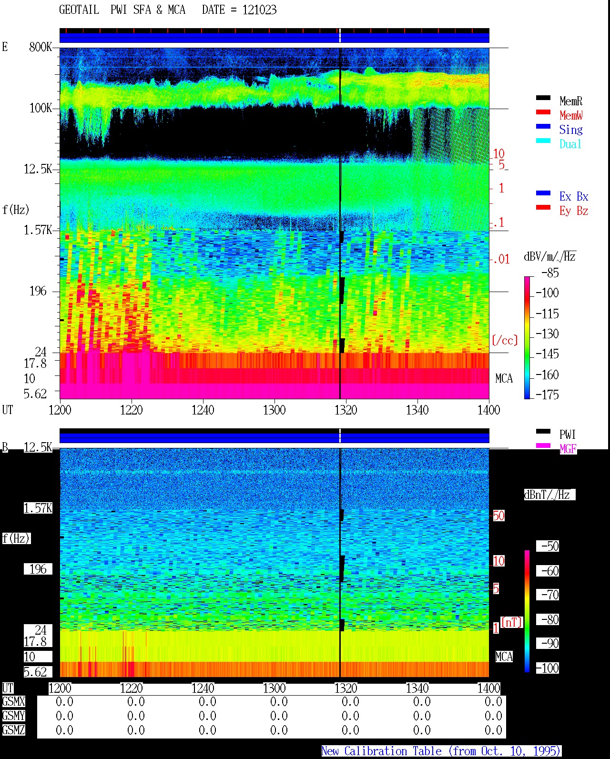Click the black PWI legend swatch
This screenshot has width=610, height=759.
click(x=543, y=432)
